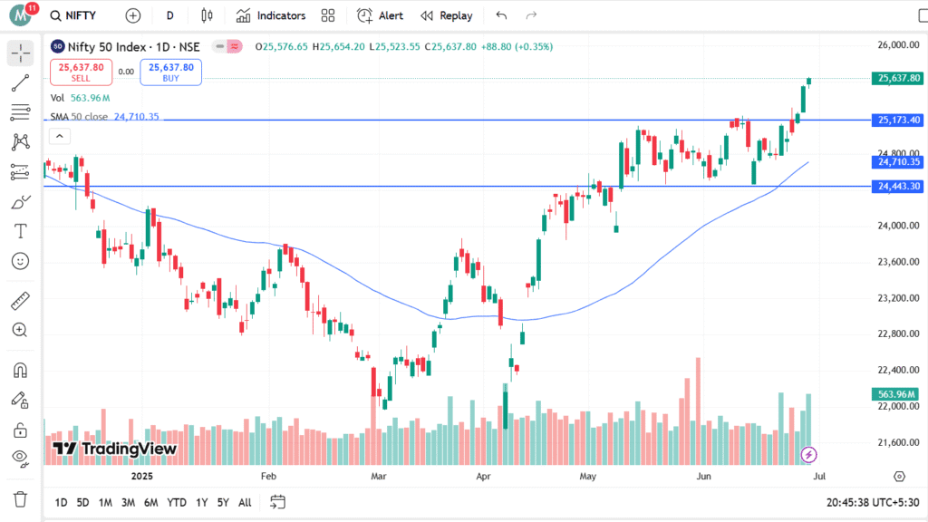The height and width of the screenshot is (522, 928).
Task: Select the ruler measure tool
Action: [x=20, y=301]
